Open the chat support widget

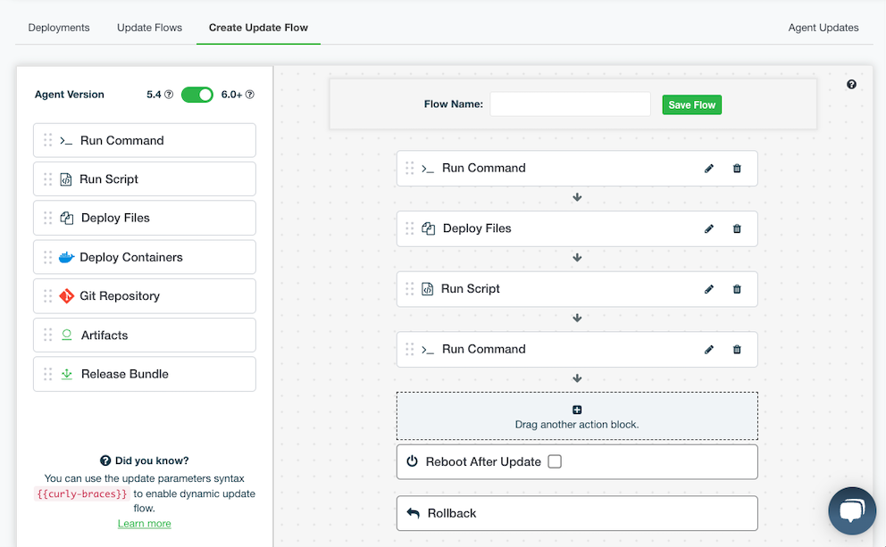click(x=851, y=510)
